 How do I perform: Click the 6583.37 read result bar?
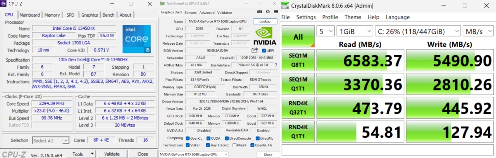pos(360,61)
